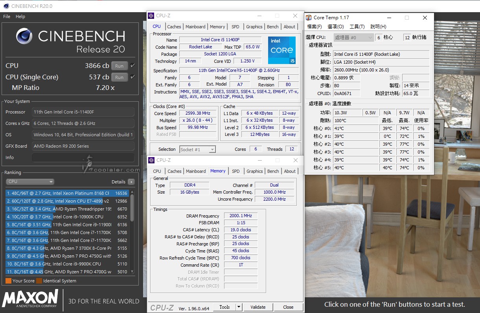Open Caches tab in top CPU-Z window

pos(174,27)
